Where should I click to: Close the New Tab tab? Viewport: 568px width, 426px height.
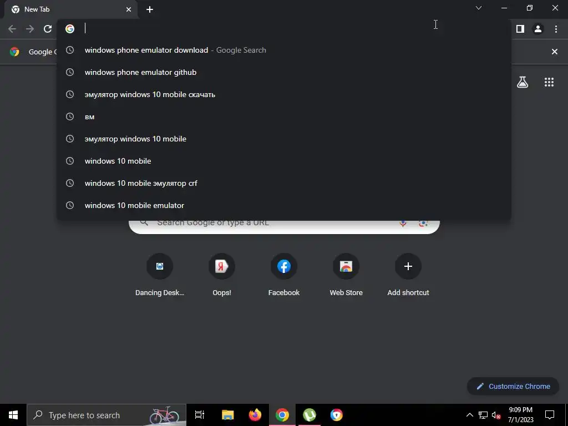tap(129, 9)
